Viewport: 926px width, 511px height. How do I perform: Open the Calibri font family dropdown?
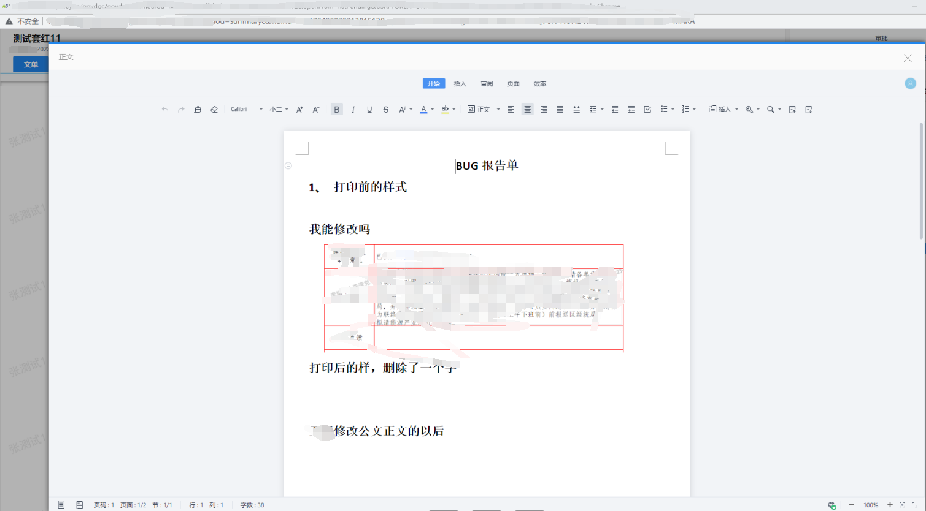[246, 110]
